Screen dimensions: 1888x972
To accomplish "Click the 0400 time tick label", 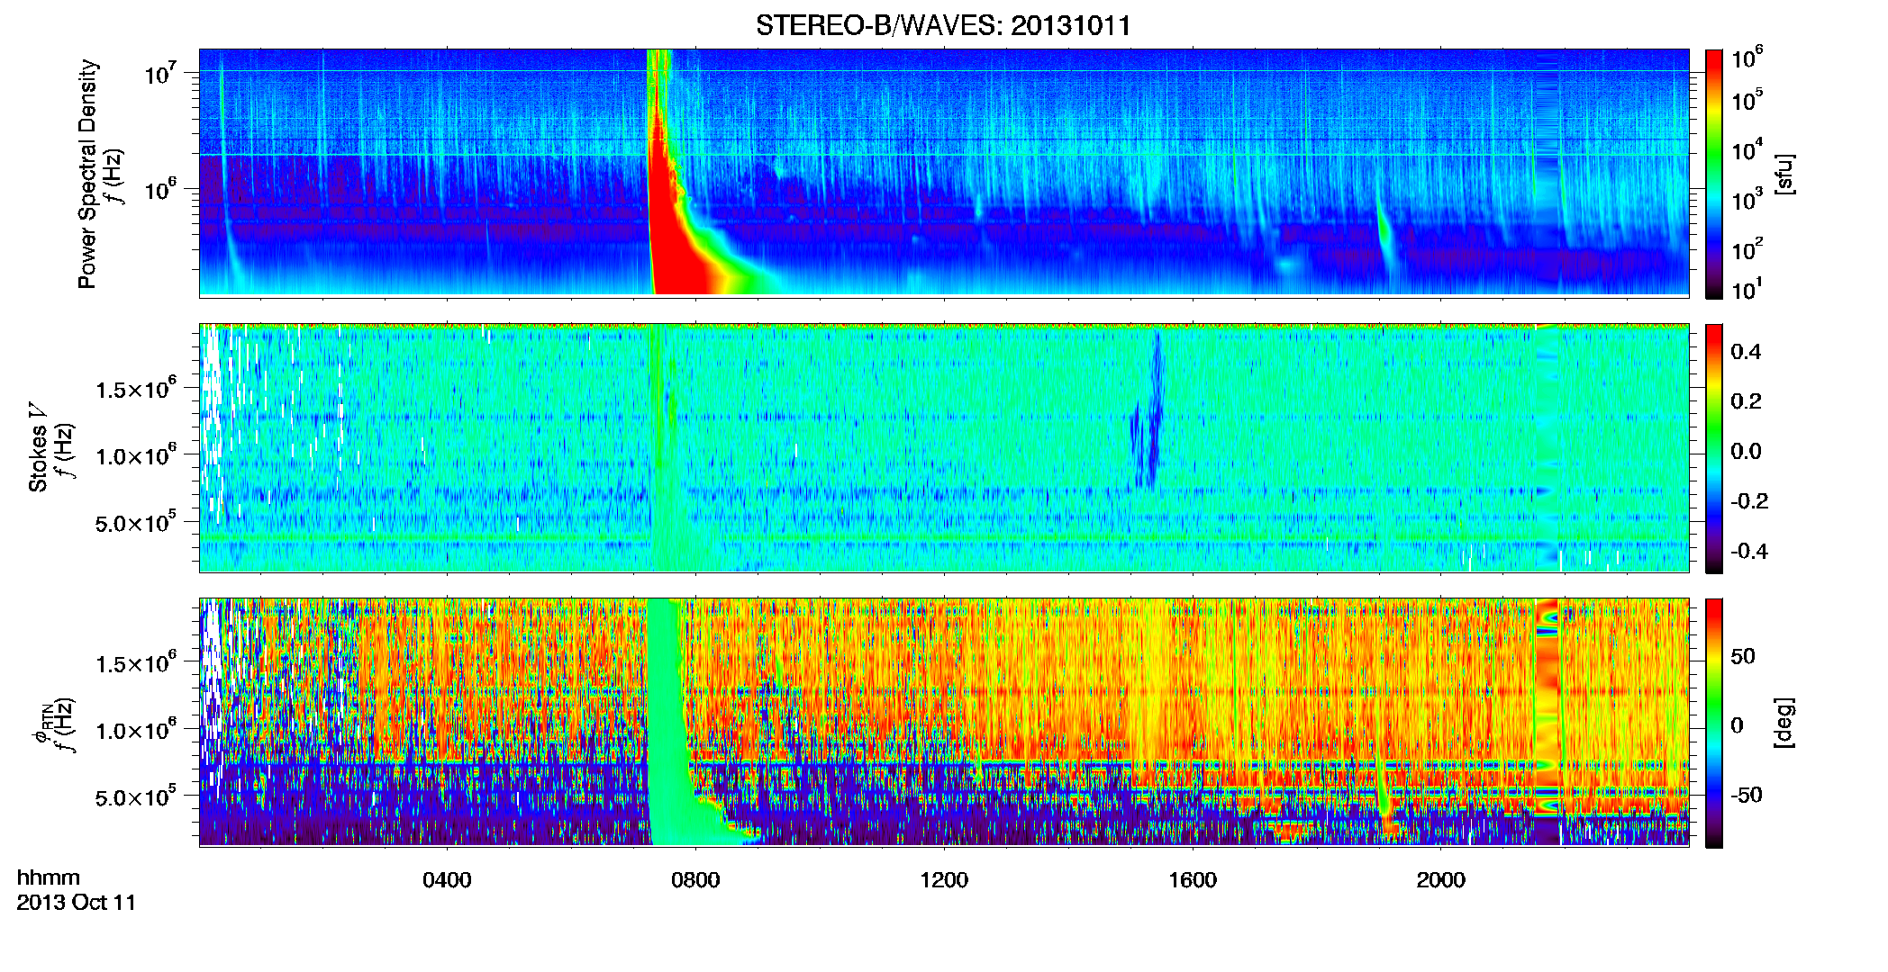I will point(447,880).
